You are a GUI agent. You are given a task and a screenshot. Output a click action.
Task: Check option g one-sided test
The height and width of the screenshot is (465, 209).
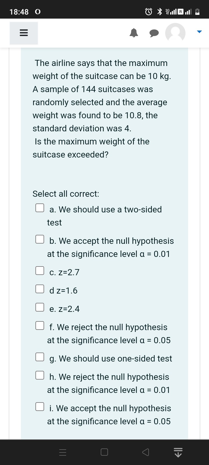(x=40, y=357)
